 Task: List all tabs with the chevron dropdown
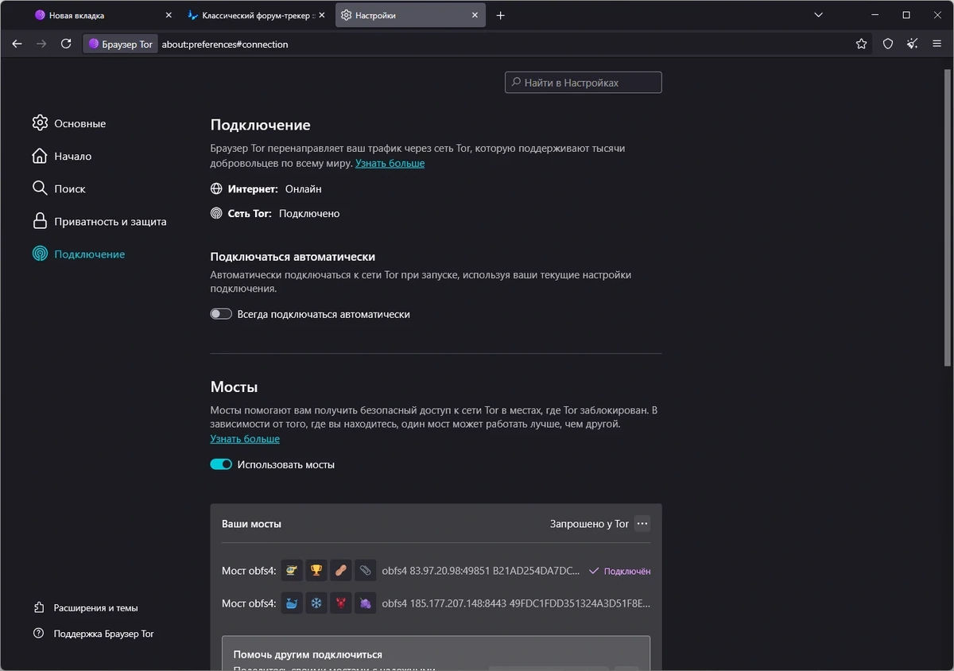(819, 15)
